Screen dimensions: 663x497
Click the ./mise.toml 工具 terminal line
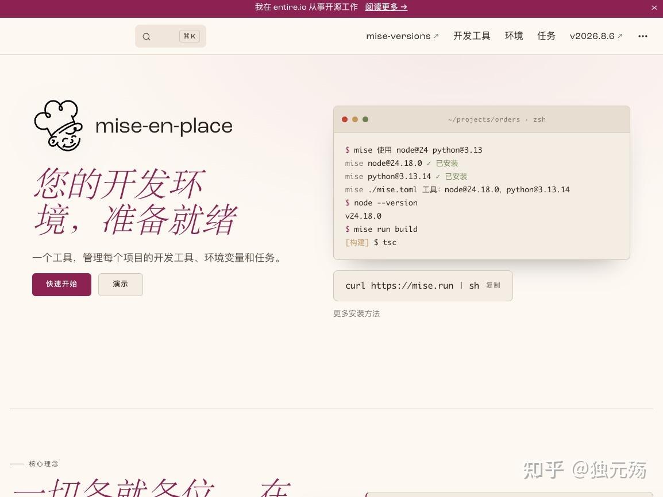tap(457, 190)
